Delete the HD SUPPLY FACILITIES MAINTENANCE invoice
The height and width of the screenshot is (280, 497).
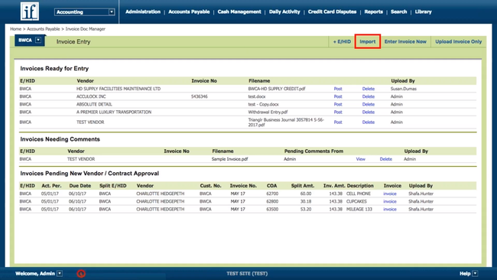click(x=369, y=89)
